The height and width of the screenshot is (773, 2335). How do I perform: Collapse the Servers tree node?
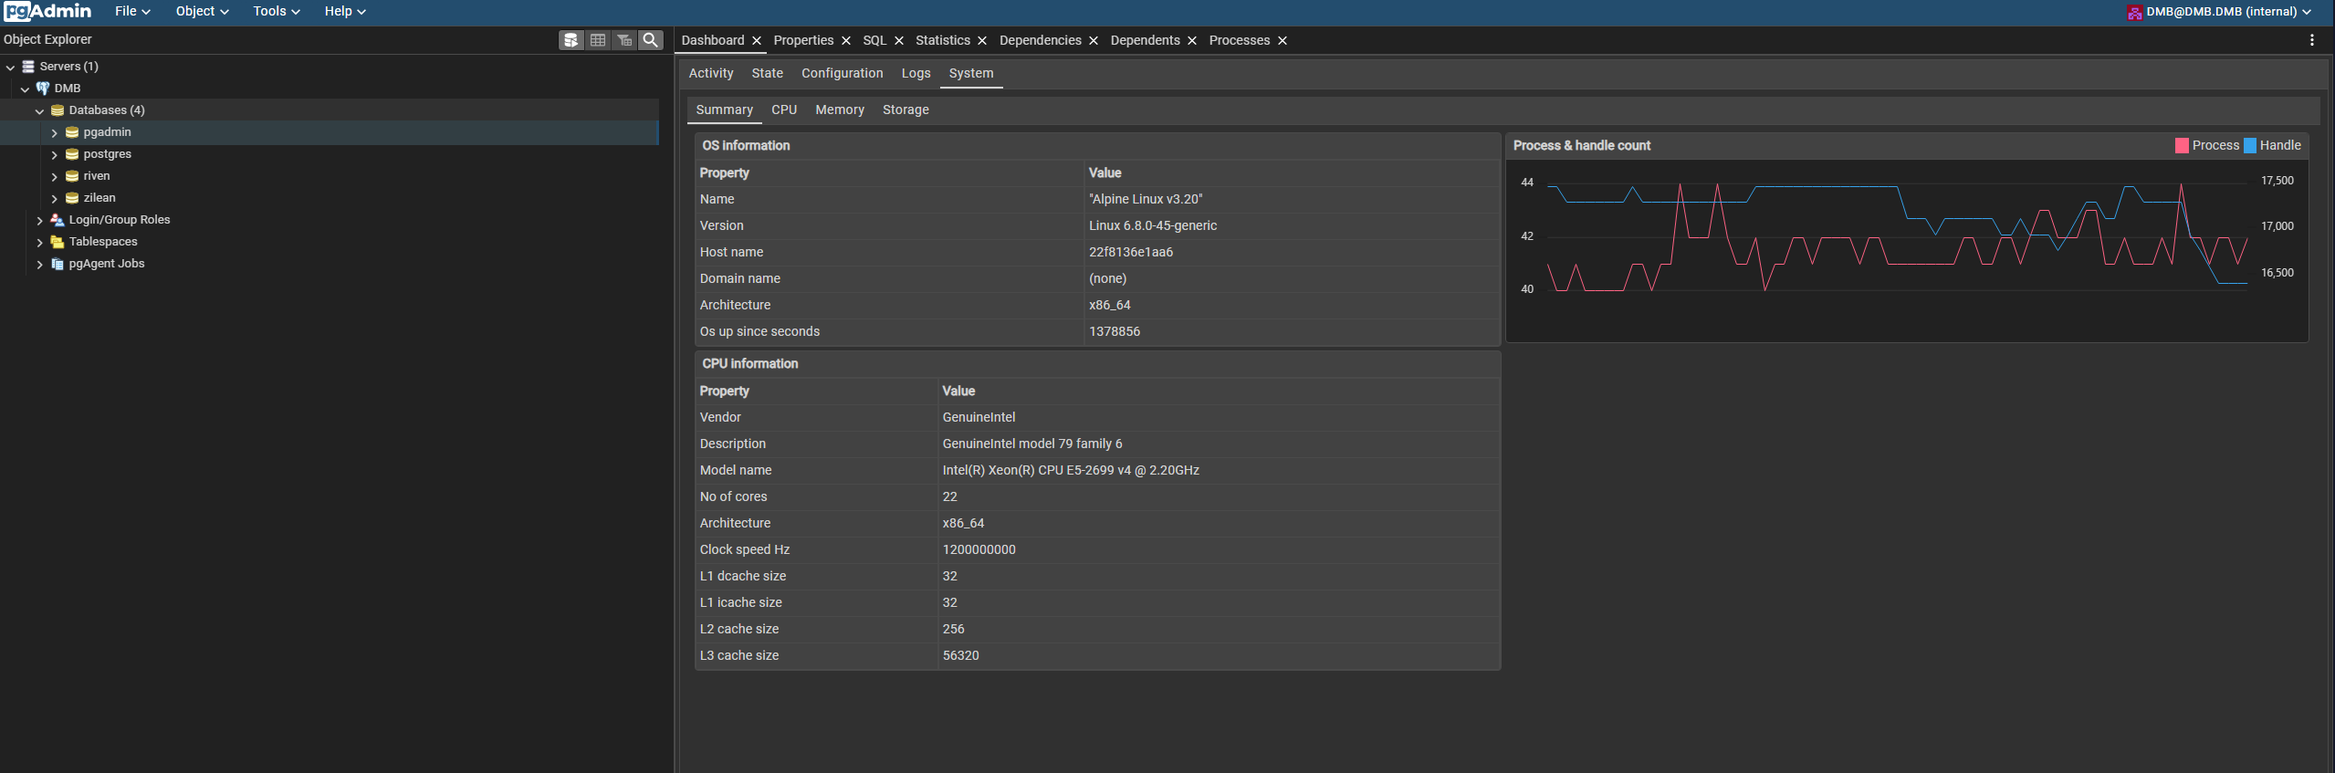(10, 67)
